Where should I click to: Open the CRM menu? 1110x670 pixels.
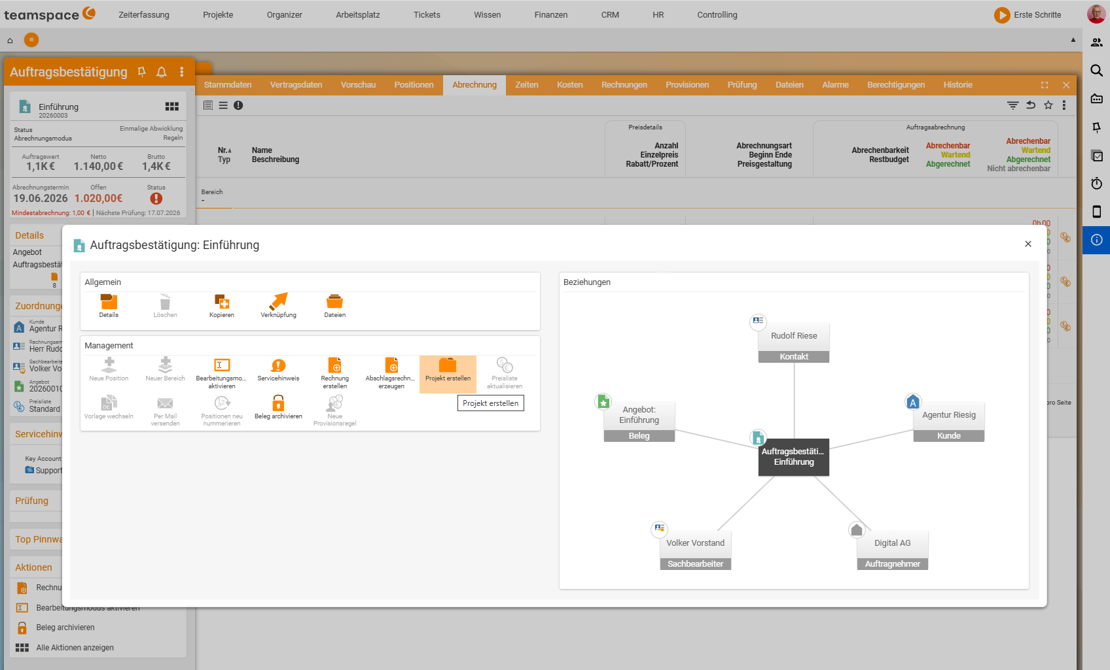(610, 14)
